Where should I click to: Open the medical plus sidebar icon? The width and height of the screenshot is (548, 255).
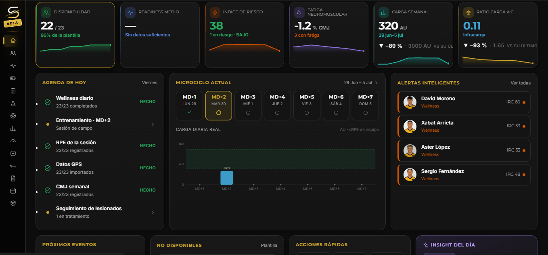pos(13,154)
